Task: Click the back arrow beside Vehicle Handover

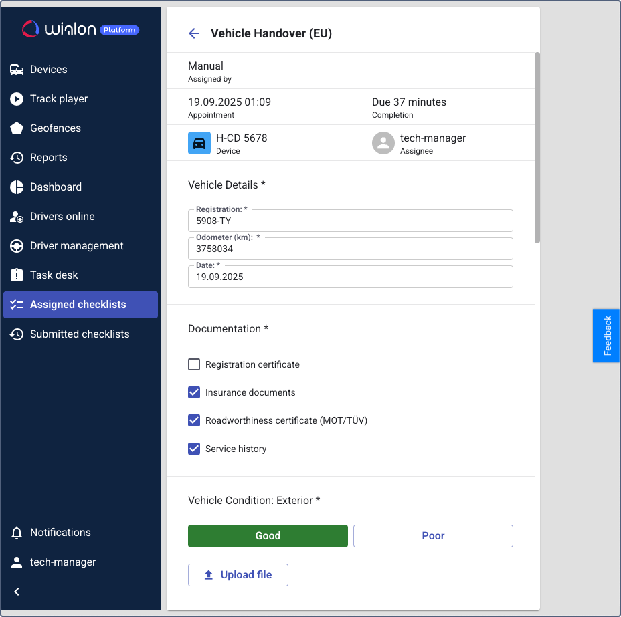Action: [x=194, y=33]
